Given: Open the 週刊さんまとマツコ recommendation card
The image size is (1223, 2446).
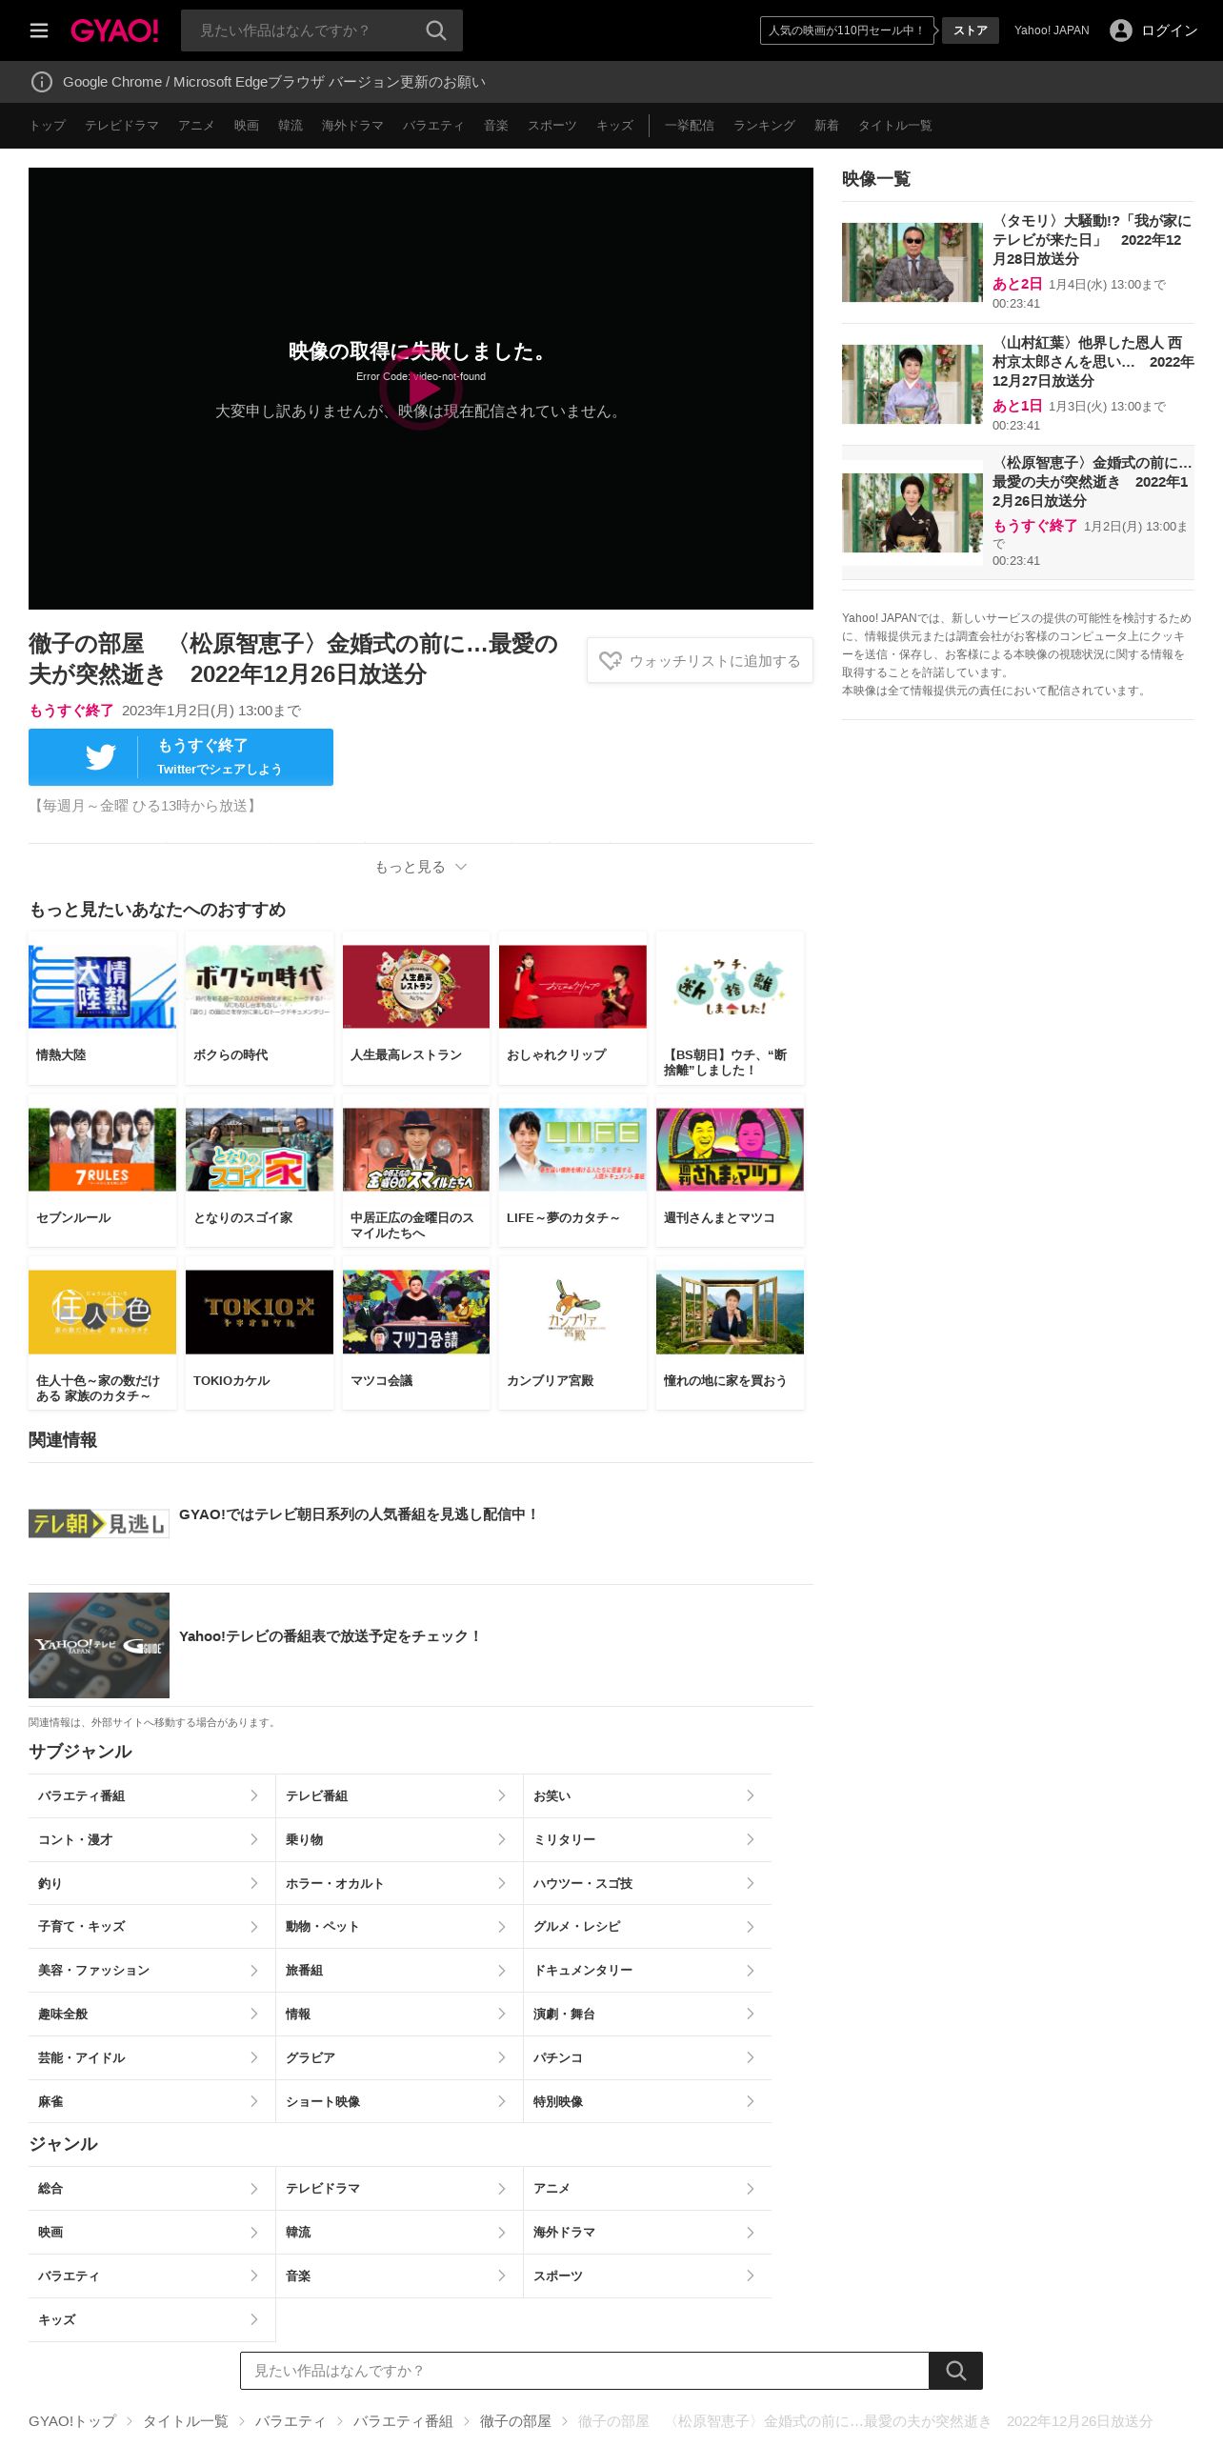Looking at the screenshot, I should [x=730, y=1171].
